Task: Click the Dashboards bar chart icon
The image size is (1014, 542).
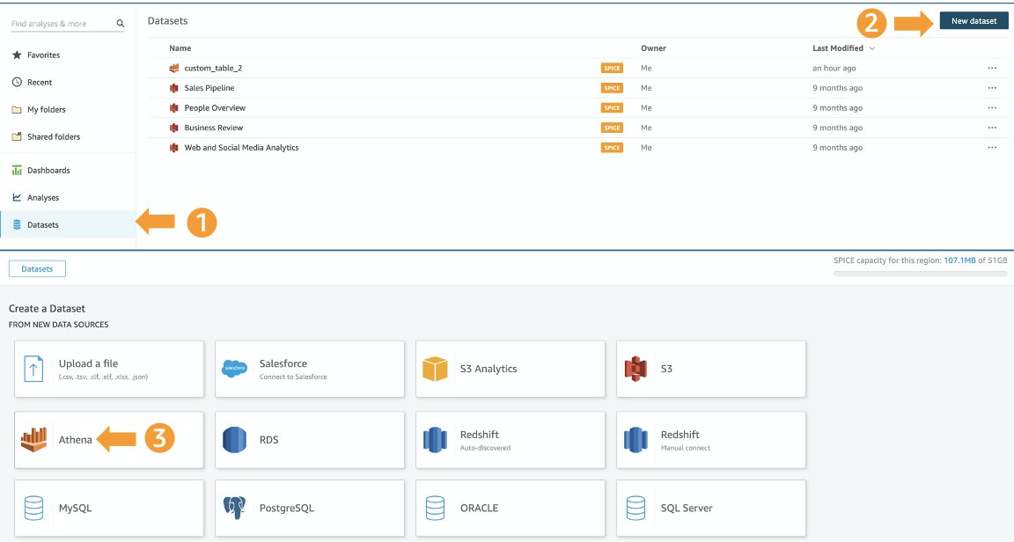Action: pos(17,170)
